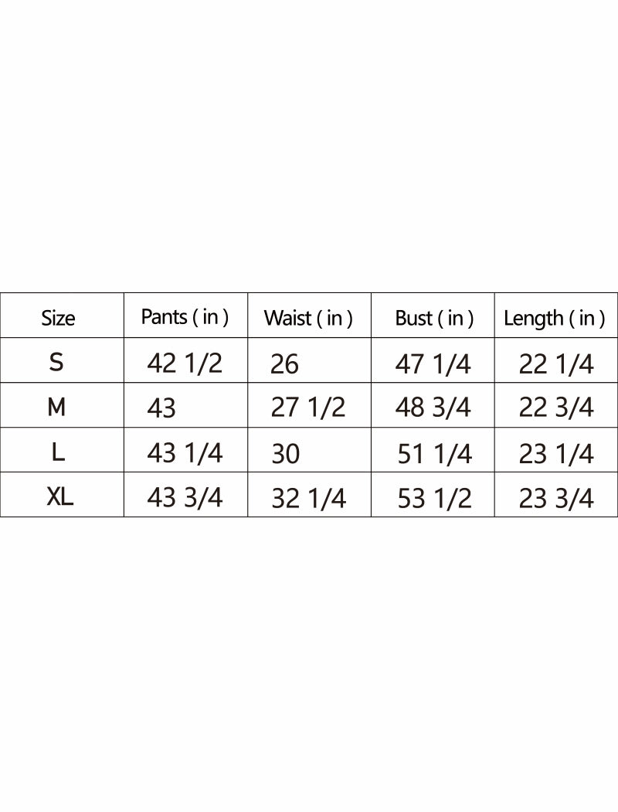
Task: Click bust value 53 1/2
Action: tap(434, 499)
